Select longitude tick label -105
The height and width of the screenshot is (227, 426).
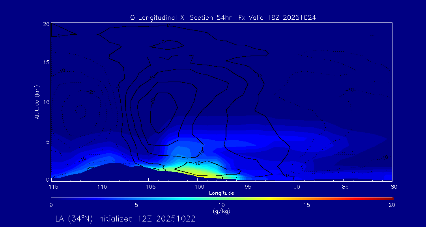click(149, 187)
